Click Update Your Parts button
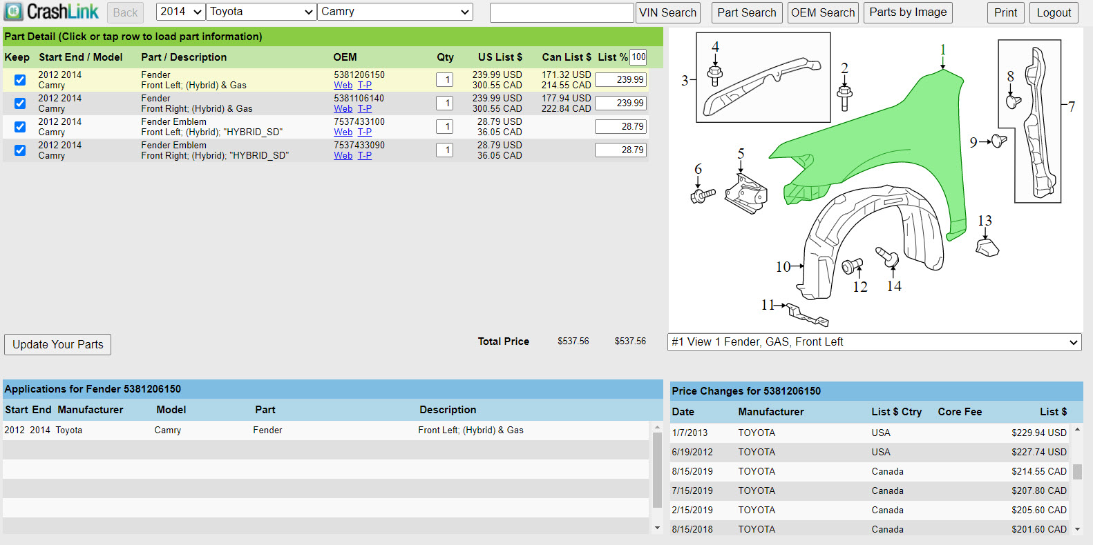 tap(58, 344)
